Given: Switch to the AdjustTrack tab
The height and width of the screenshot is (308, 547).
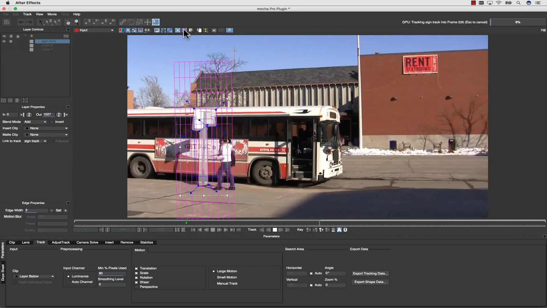Looking at the screenshot, I should [x=61, y=242].
